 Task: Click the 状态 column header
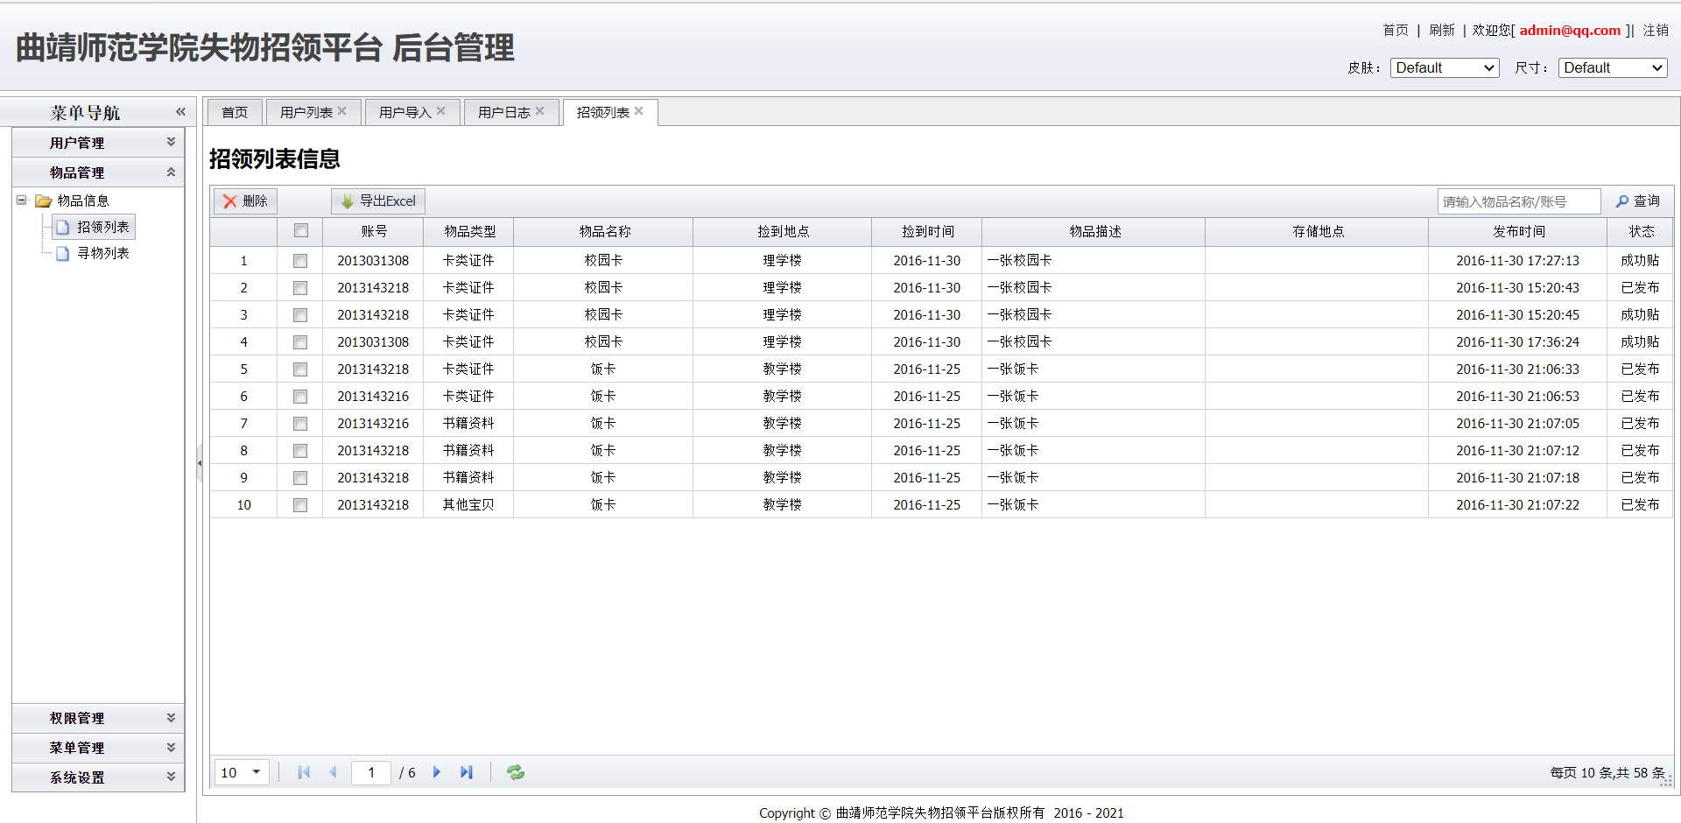[1641, 232]
